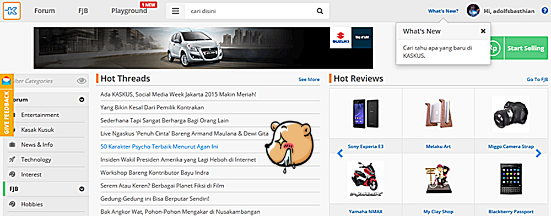The image size is (551, 216).
Task: Open the Forum menu item
Action: click(x=45, y=11)
